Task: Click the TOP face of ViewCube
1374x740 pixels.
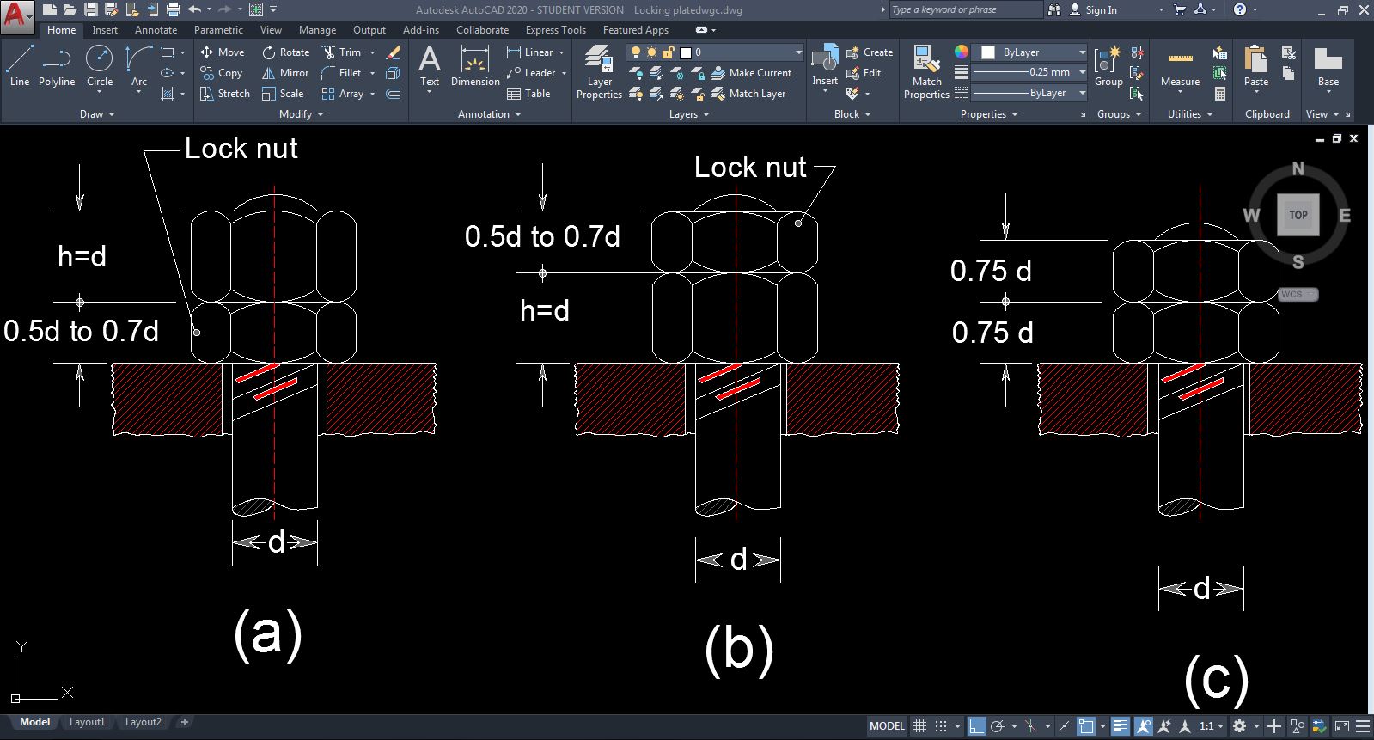Action: coord(1298,215)
